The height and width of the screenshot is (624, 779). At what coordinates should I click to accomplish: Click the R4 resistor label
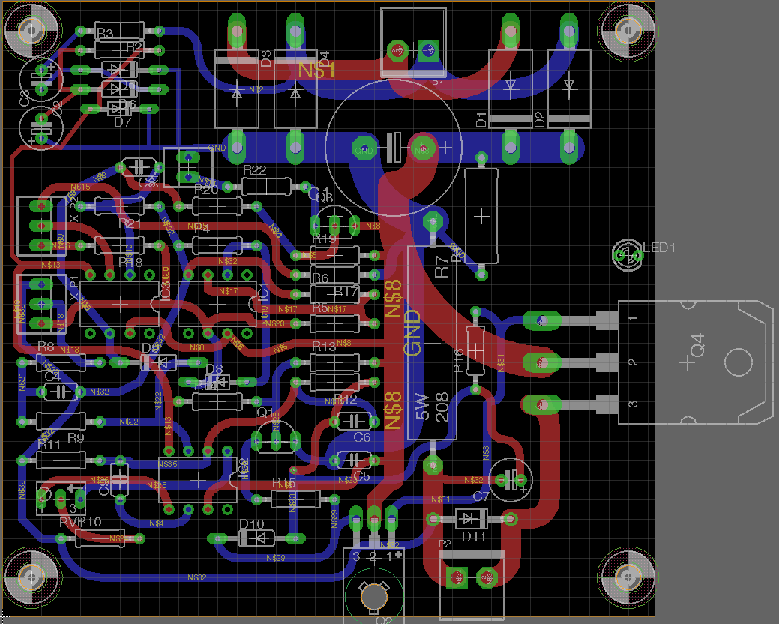pos(202,229)
